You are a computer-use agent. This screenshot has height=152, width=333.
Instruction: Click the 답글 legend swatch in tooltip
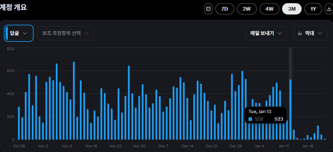point(250,119)
